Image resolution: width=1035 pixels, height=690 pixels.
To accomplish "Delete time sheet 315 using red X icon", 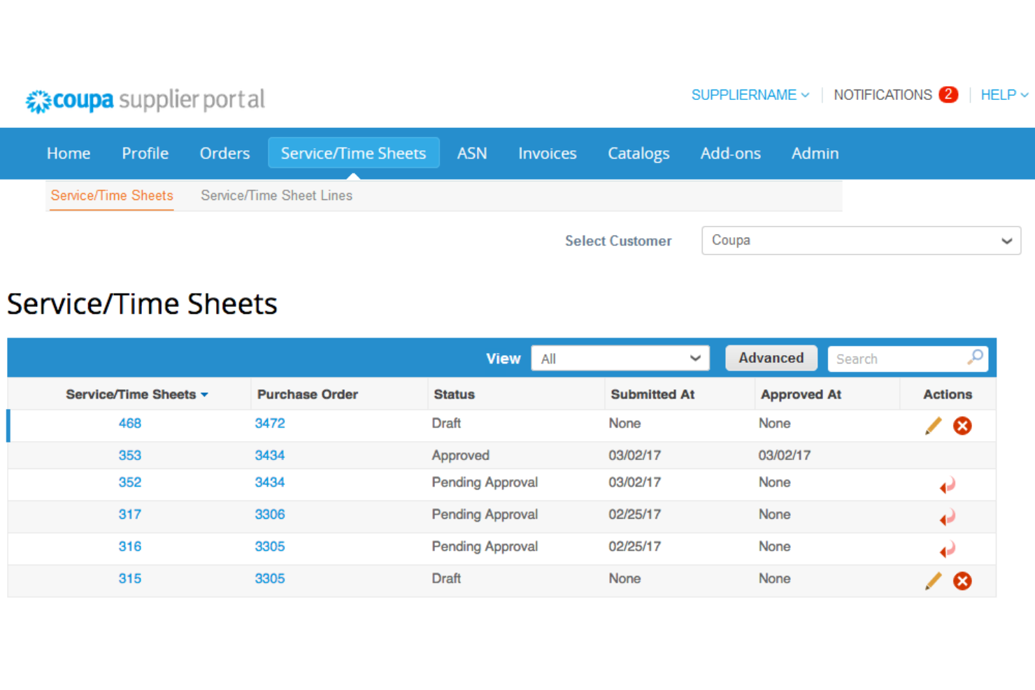I will coord(963,580).
